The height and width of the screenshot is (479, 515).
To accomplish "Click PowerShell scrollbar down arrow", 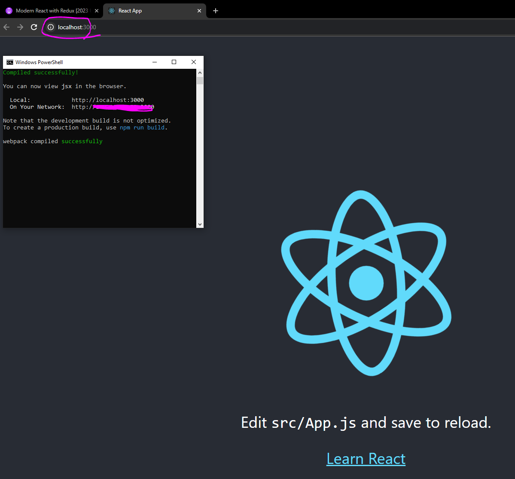I will click(200, 224).
